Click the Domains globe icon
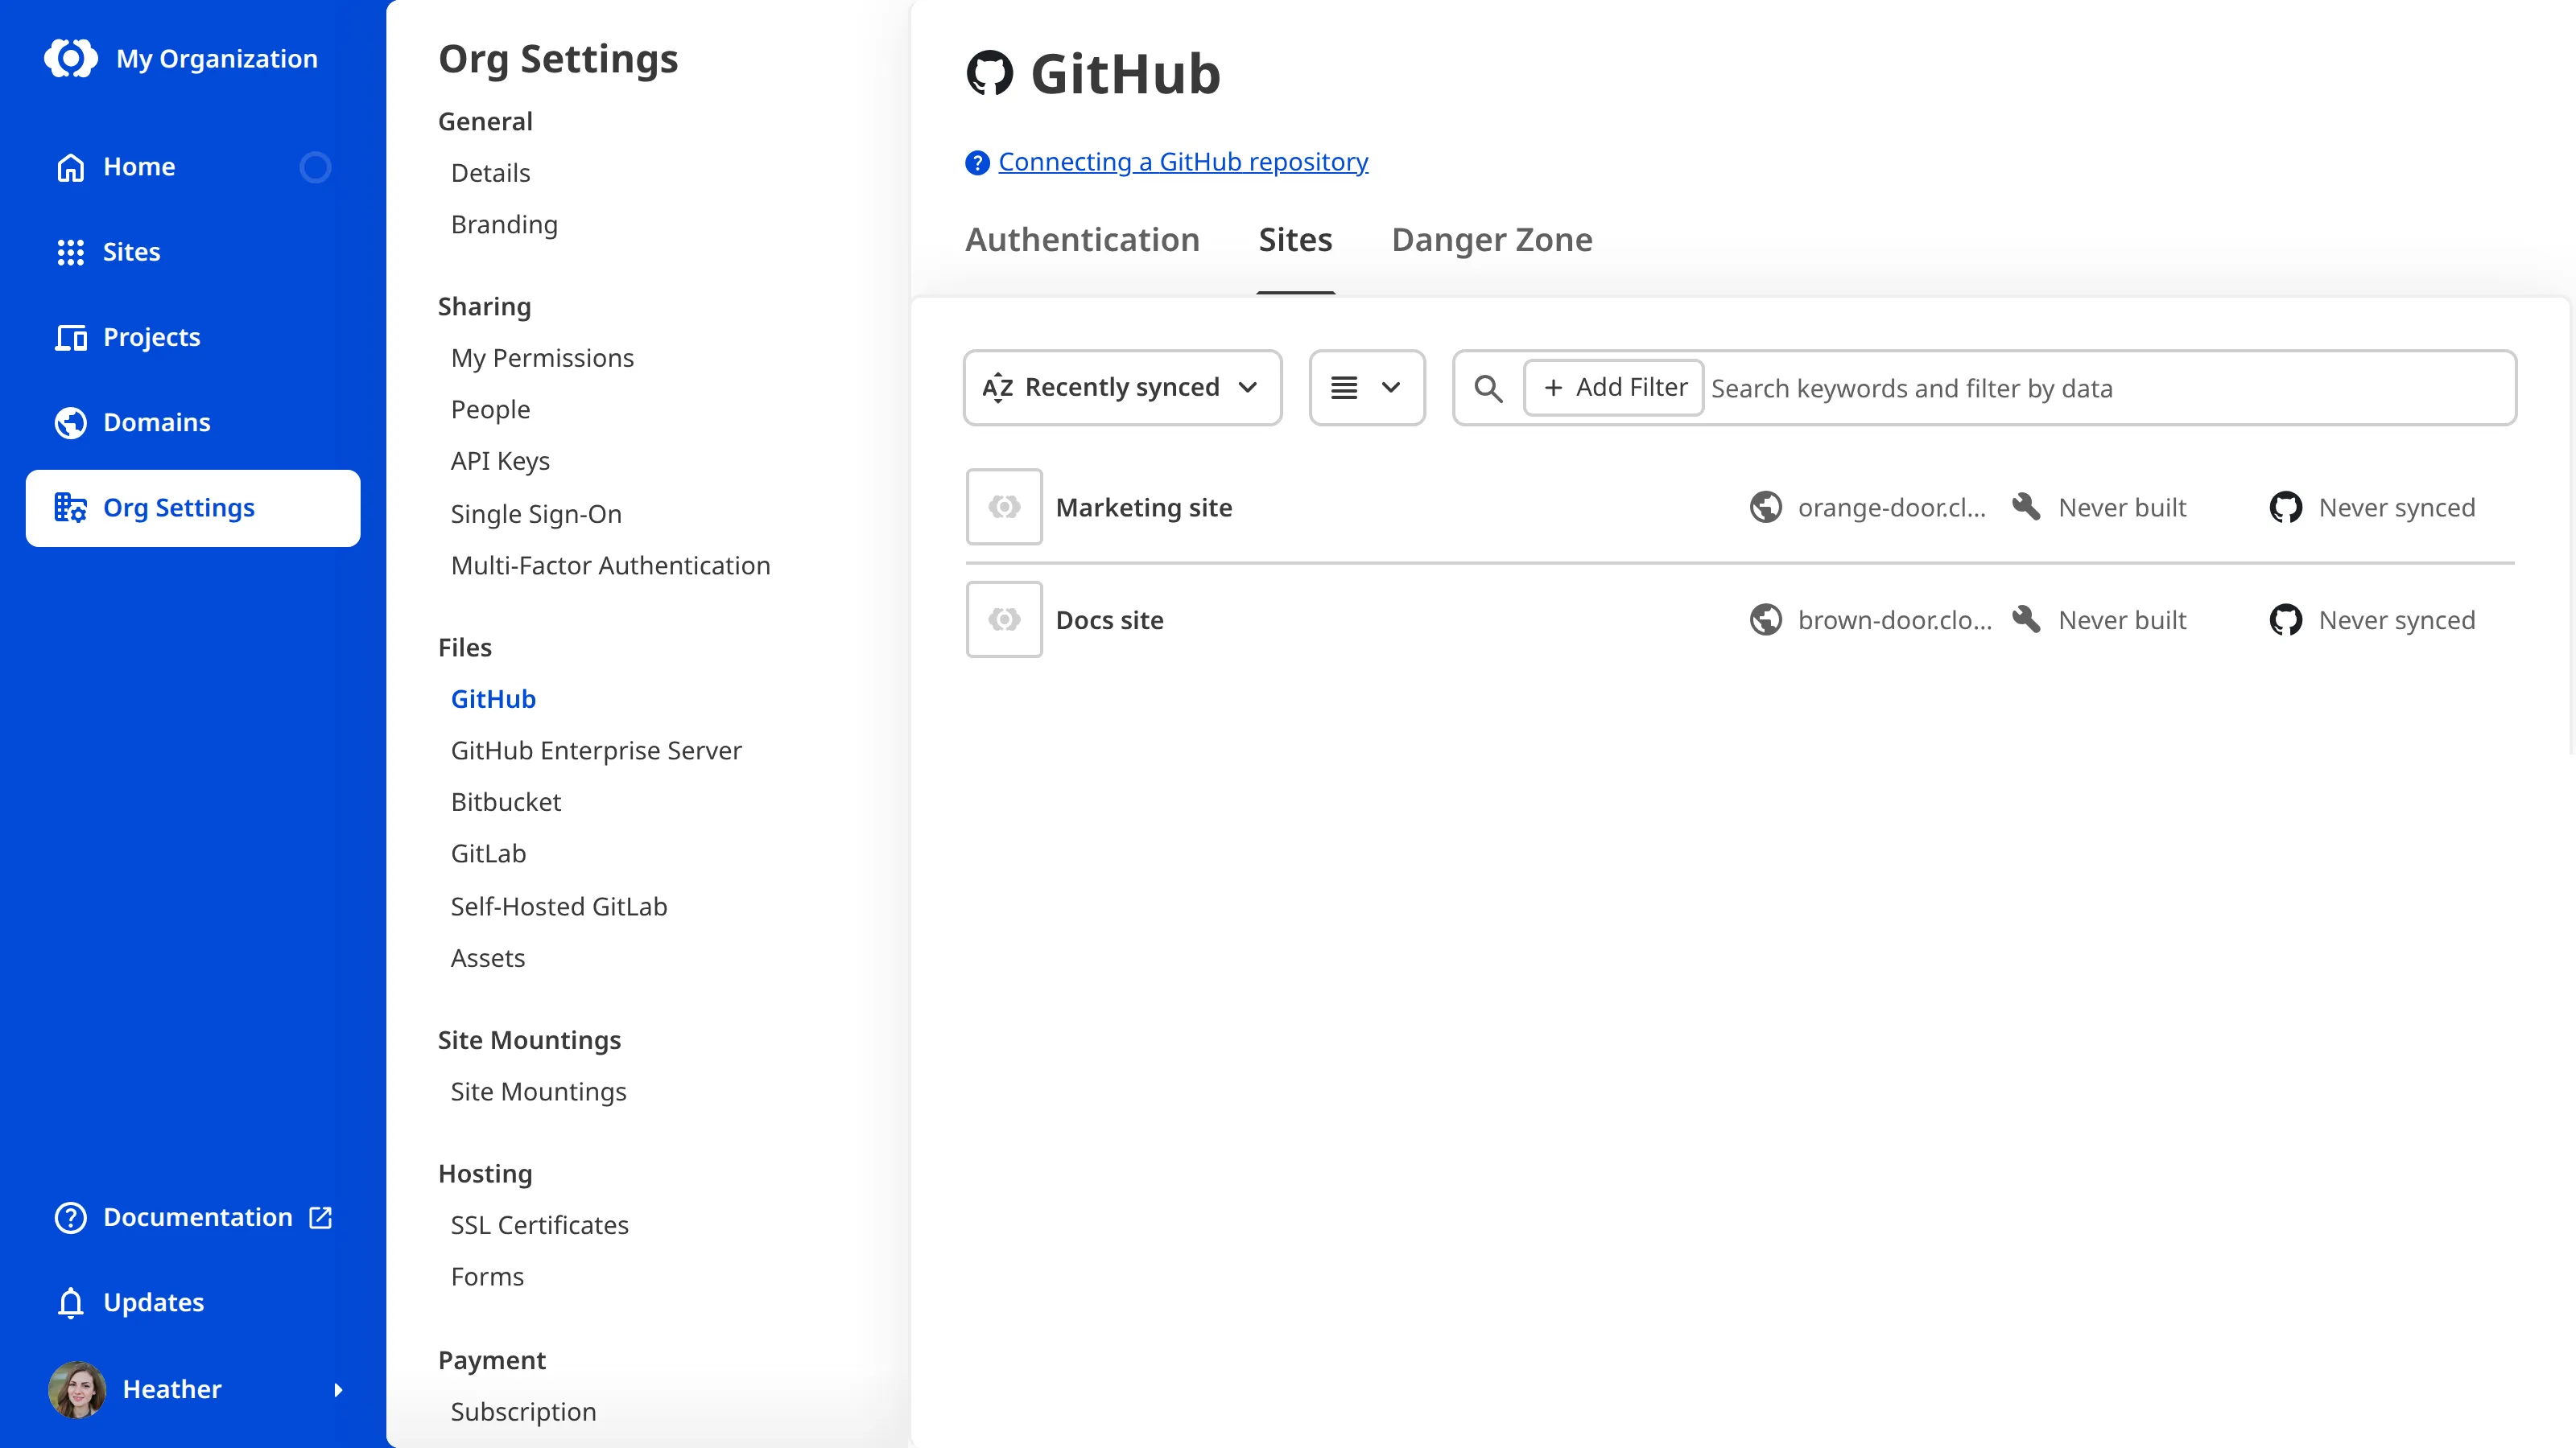Screen dimensions: 2576x1448 (x=70, y=422)
